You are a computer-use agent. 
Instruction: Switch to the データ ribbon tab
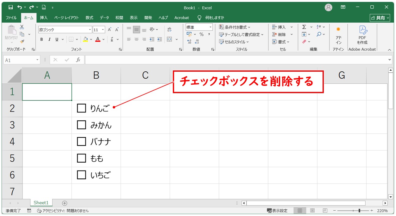pos(104,18)
